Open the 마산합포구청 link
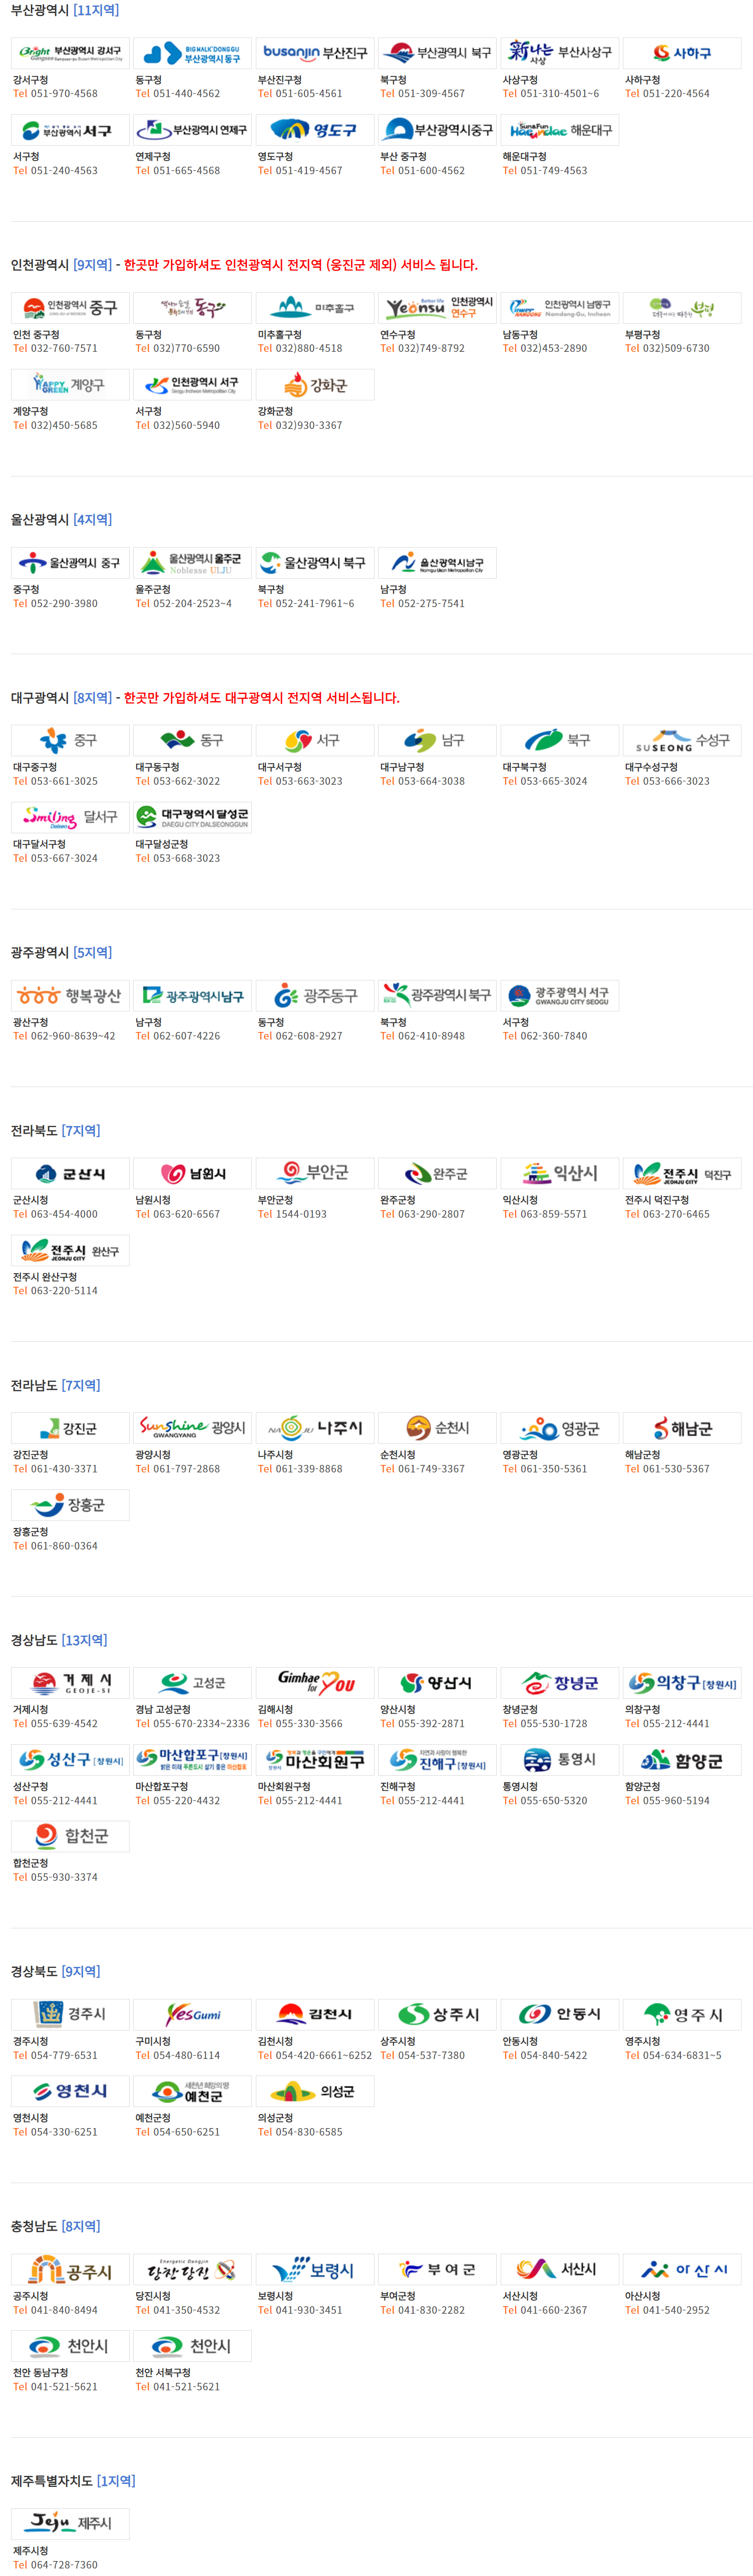 (x=161, y=1787)
